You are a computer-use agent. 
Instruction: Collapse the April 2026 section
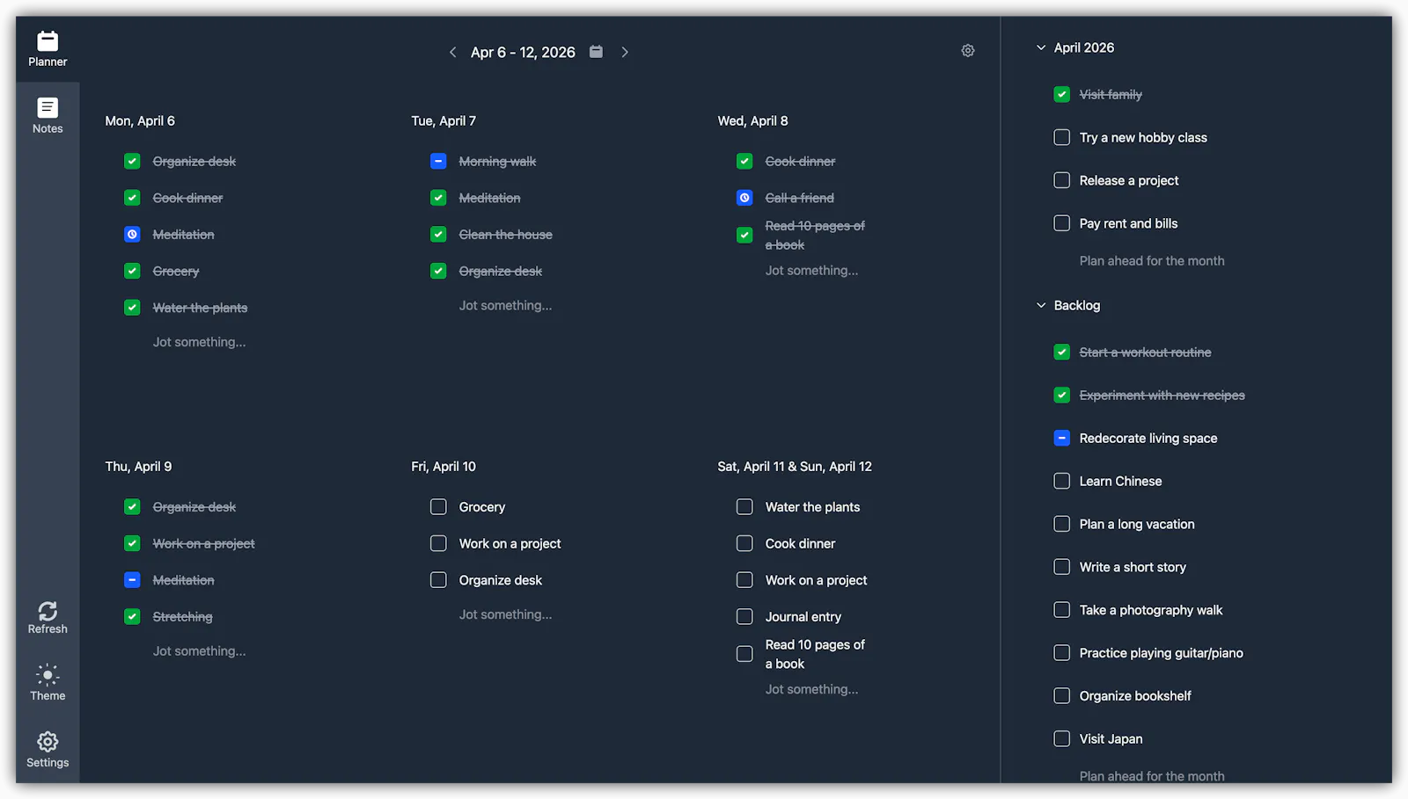click(x=1041, y=47)
